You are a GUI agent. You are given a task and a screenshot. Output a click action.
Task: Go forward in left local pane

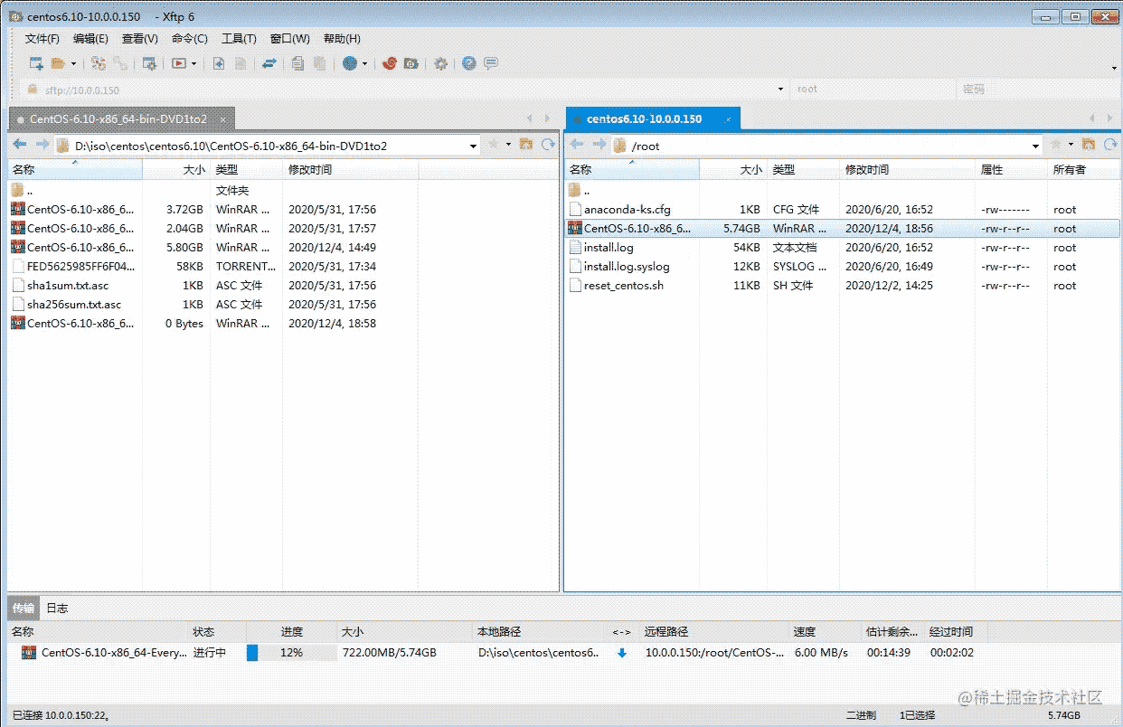(42, 145)
